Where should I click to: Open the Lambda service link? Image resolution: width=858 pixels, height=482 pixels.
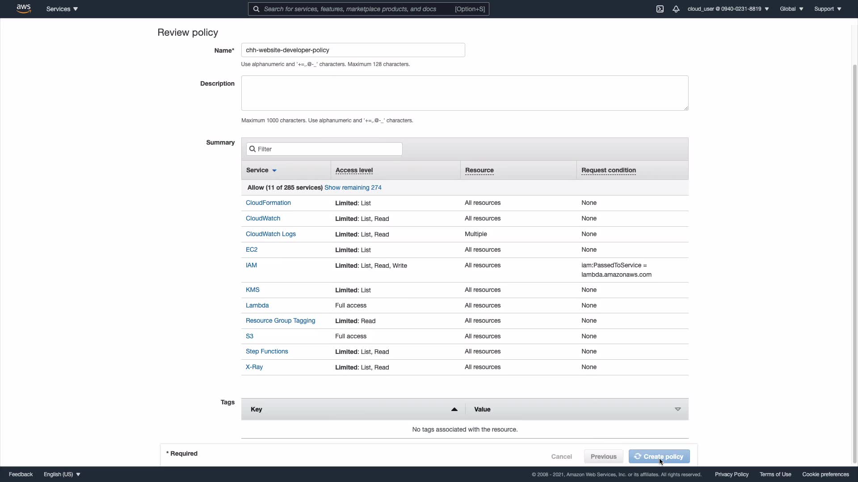tap(257, 305)
